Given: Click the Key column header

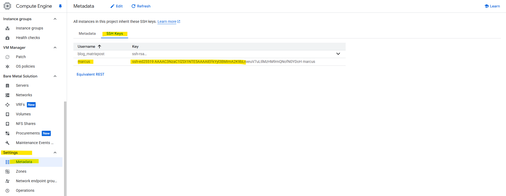Looking at the screenshot, I should tap(135, 46).
